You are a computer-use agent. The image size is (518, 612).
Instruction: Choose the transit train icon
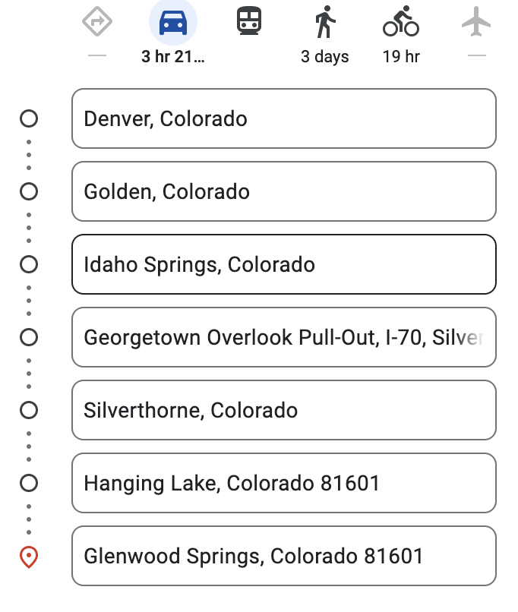click(x=249, y=23)
